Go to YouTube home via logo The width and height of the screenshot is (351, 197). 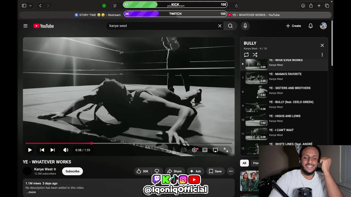(x=44, y=26)
